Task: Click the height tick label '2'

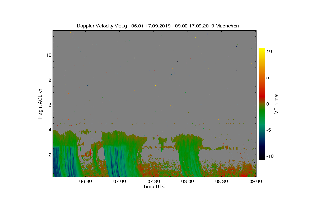Action: (x=49, y=155)
